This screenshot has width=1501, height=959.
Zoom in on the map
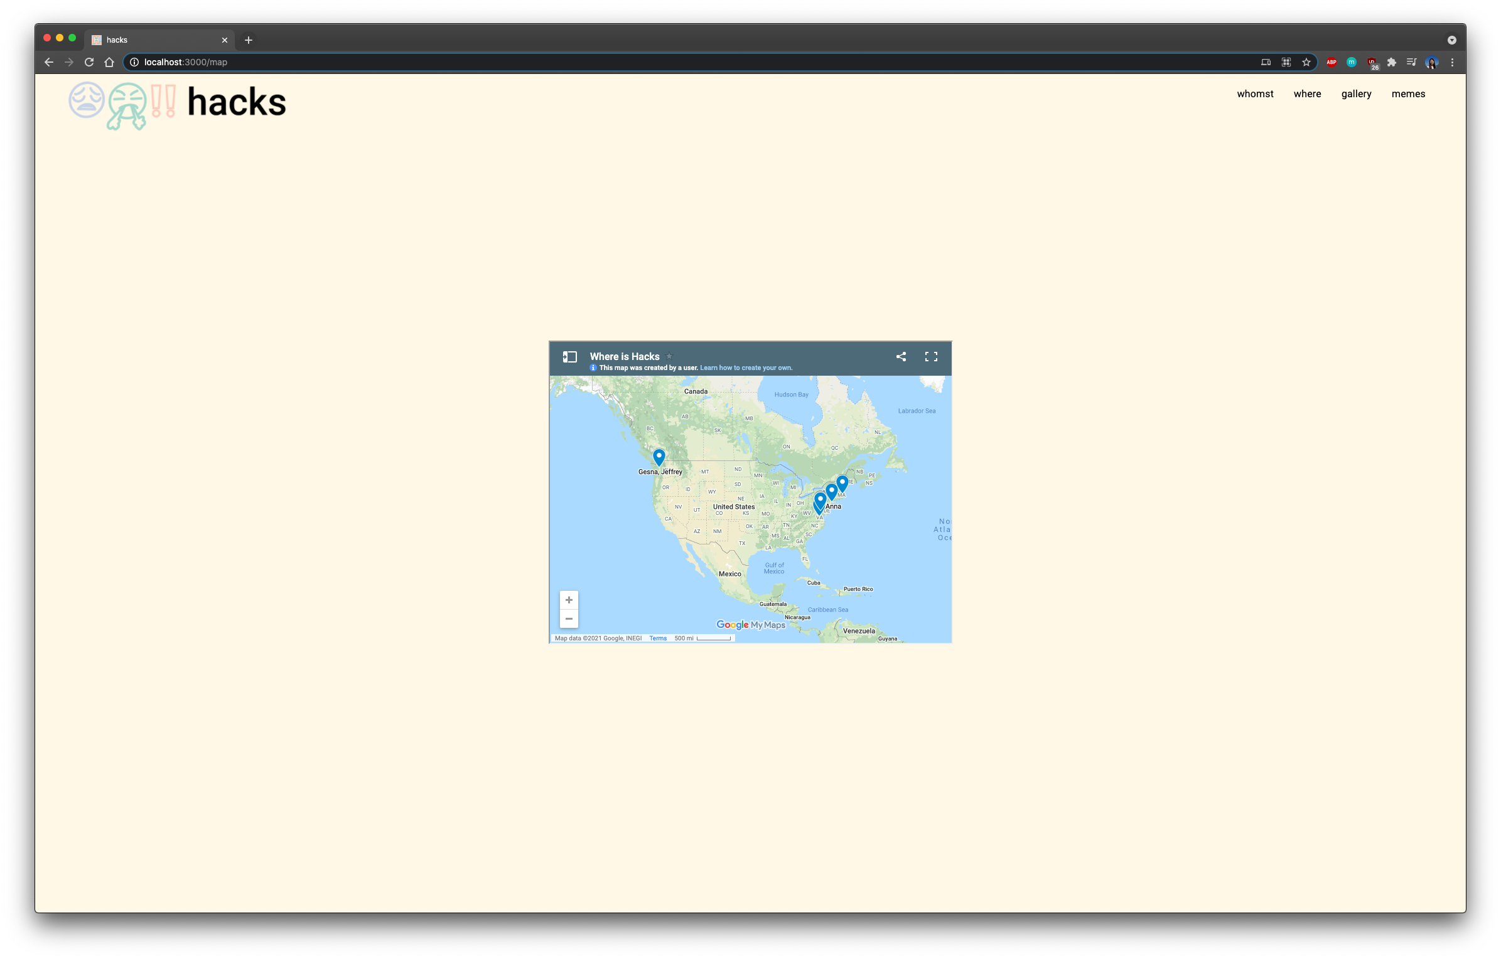(x=569, y=600)
